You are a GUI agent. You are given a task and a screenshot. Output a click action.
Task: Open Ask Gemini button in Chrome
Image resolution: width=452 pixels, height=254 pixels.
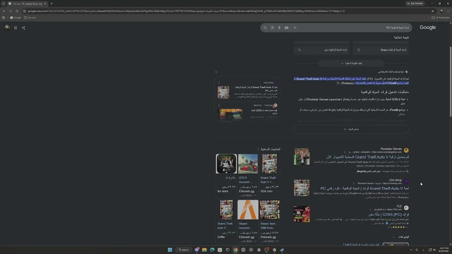tap(415, 4)
